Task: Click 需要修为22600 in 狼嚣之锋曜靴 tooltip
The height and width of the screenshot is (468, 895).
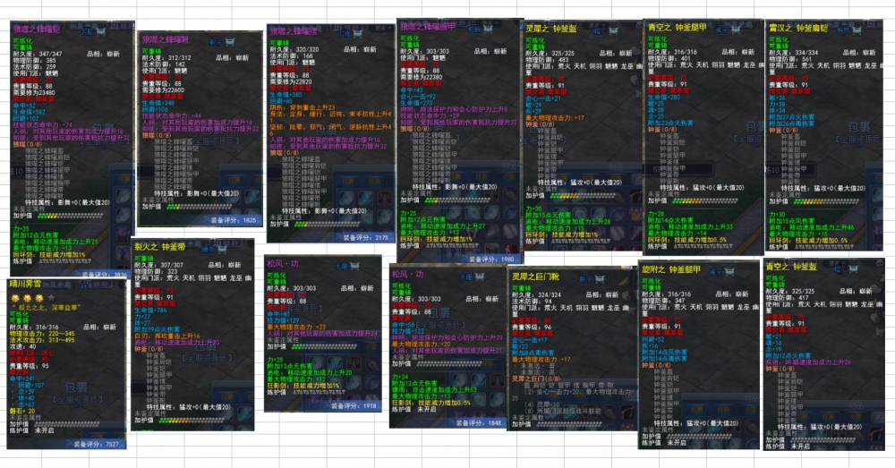Action: coord(164,89)
